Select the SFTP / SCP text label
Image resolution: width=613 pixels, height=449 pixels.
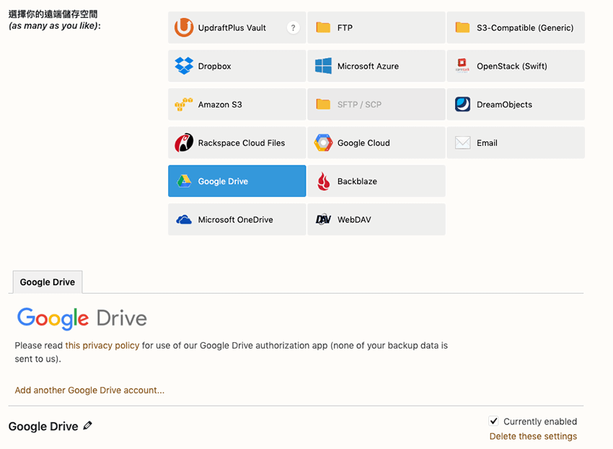pos(359,105)
